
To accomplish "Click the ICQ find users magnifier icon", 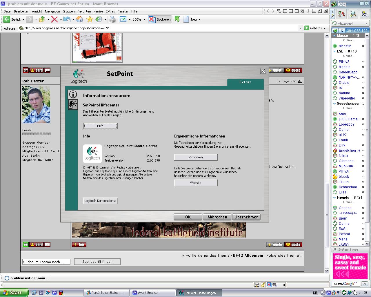I will [353, 14].
